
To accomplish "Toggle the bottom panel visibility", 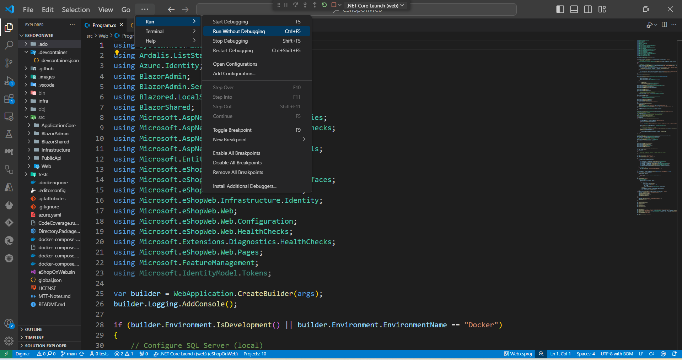I will tap(574, 9).
